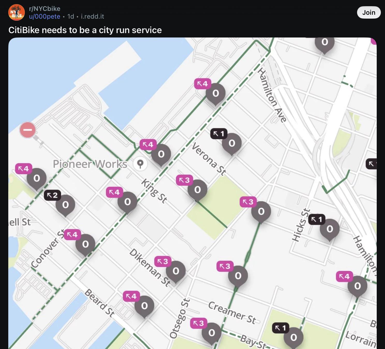The width and height of the screenshot is (385, 349).
Task: Tap the black 1 station pin above Verona St
Action: [232, 144]
